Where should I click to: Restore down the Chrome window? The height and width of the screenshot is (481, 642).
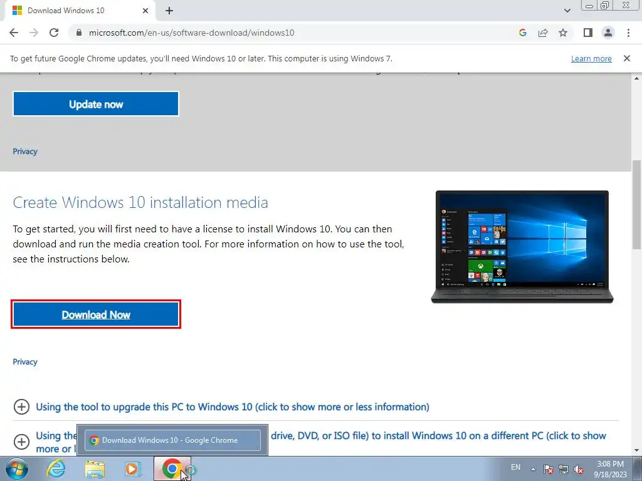[x=605, y=6]
